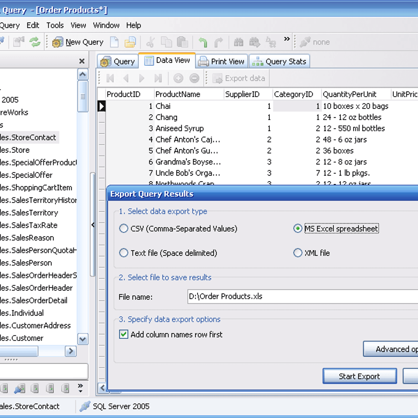Open the Query menu
The height and width of the screenshot is (418, 418).
coord(10,25)
